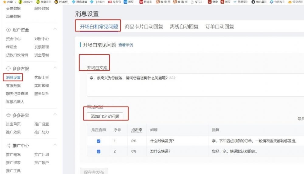Open 货款扣款明细 page

(x=17, y=55)
